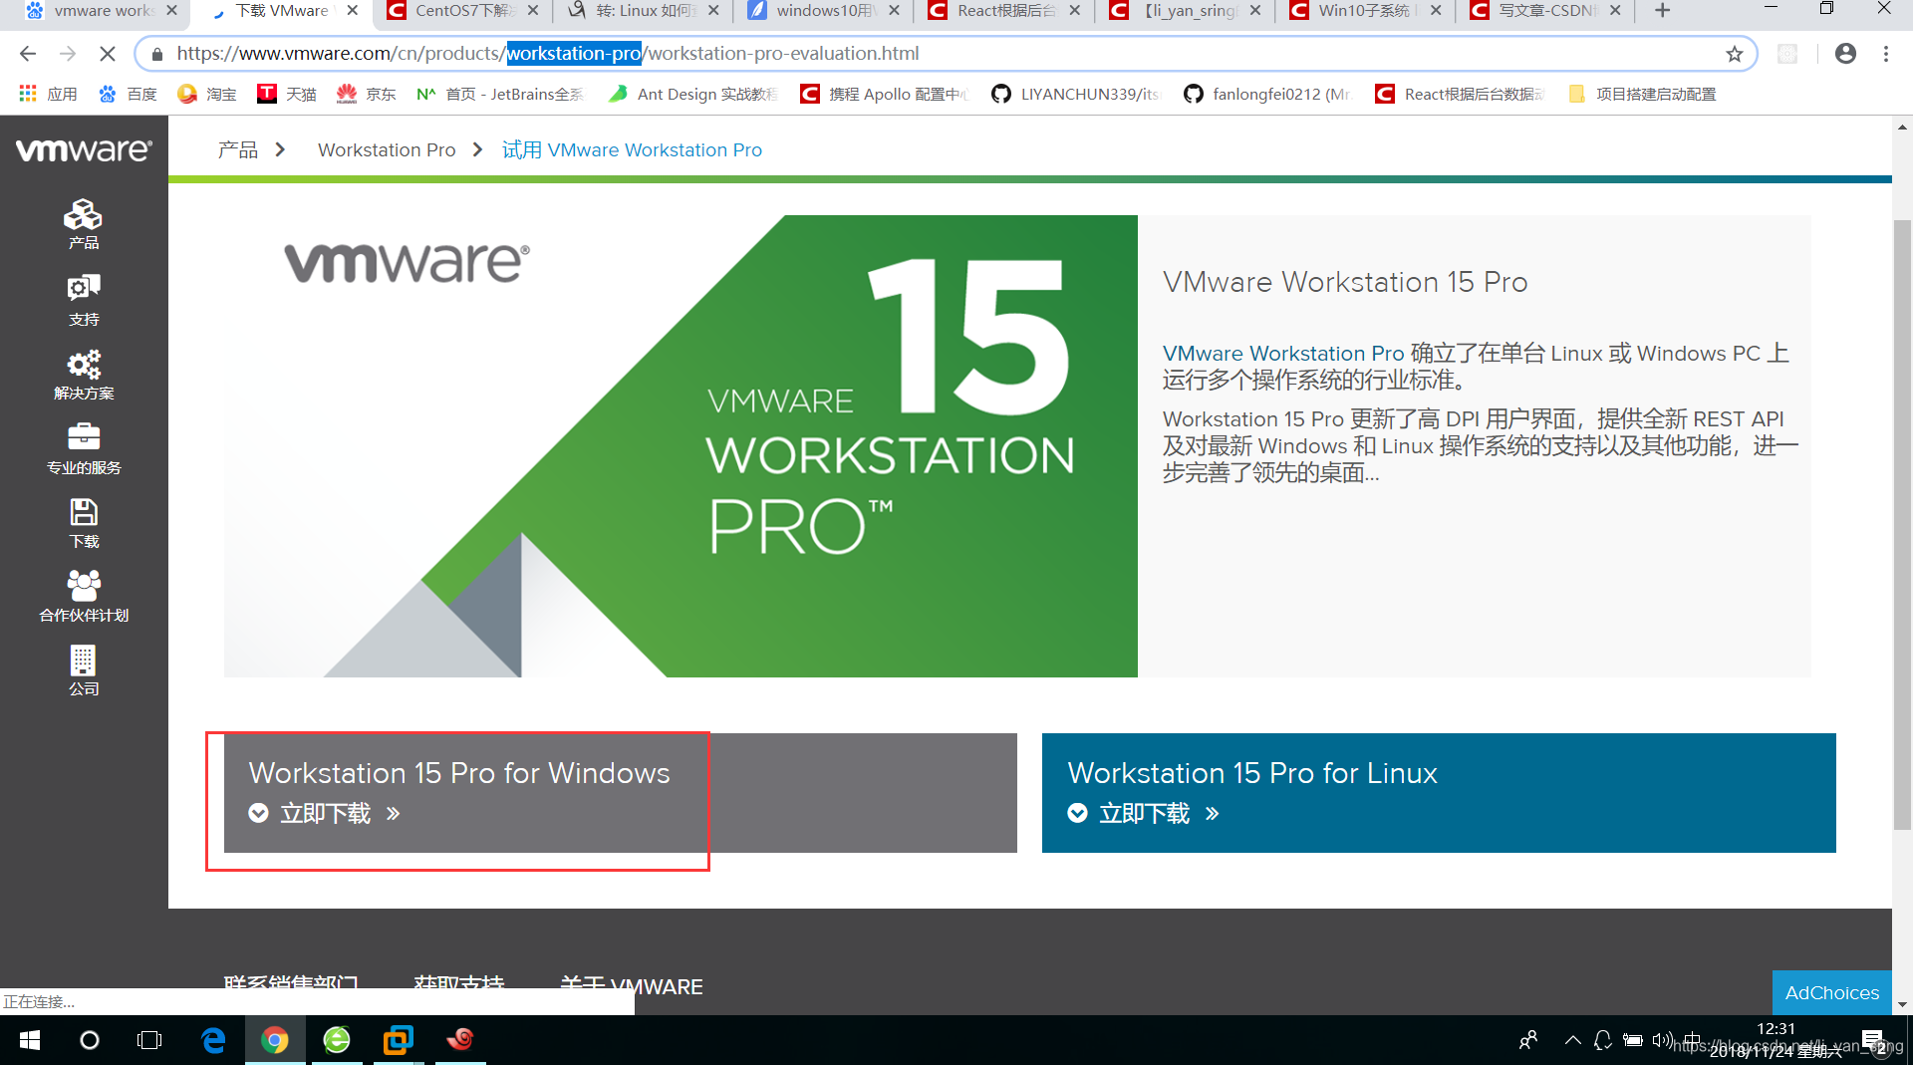Click the page vertical scrollbar thumb

coord(1902,523)
